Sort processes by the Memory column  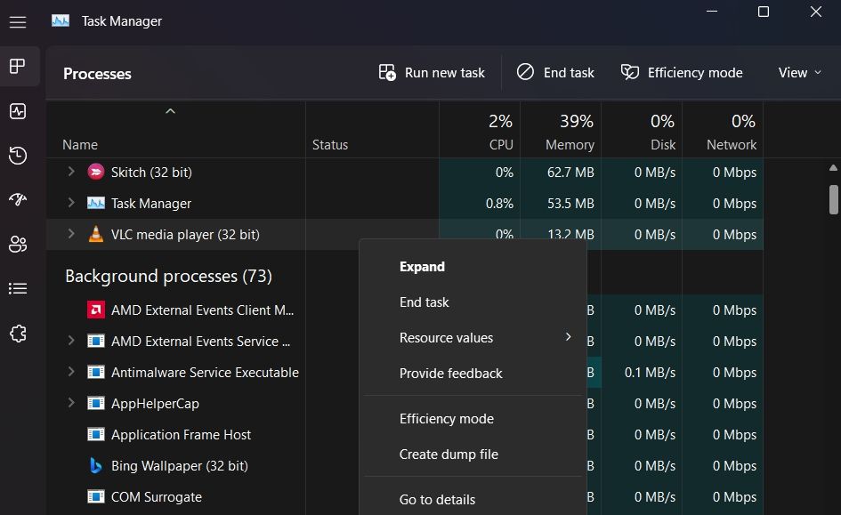tap(561, 129)
